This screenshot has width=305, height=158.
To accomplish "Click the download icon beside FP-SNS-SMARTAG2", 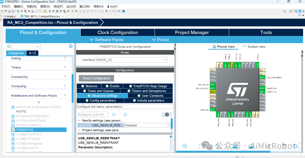I will click(x=13, y=121).
